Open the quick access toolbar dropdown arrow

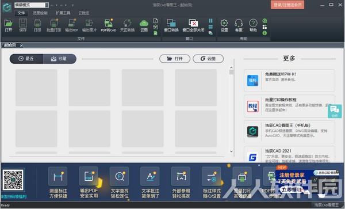coord(73,5)
